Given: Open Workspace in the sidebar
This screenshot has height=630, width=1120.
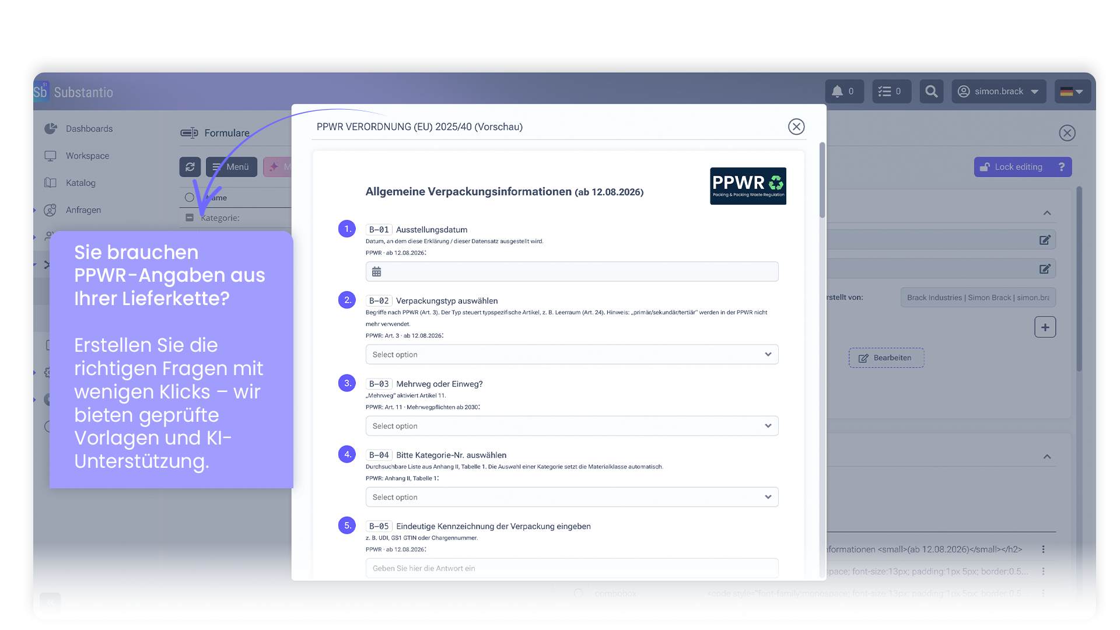Looking at the screenshot, I should pyautogui.click(x=87, y=156).
